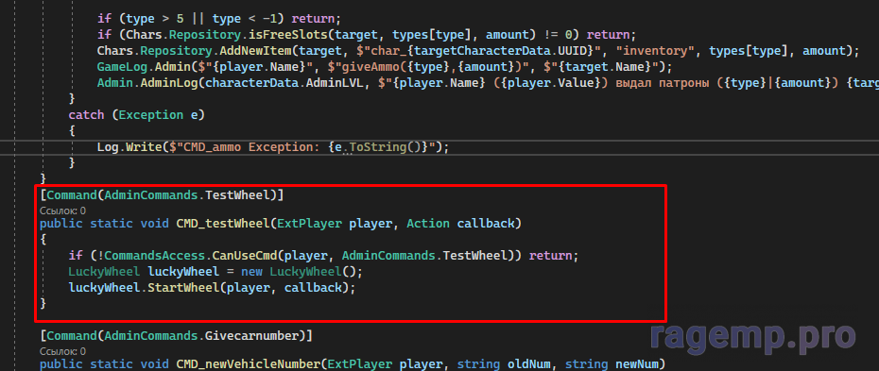This screenshot has height=371, width=879.
Task: Click the "выдал патроны" text in the string
Action: (661, 83)
